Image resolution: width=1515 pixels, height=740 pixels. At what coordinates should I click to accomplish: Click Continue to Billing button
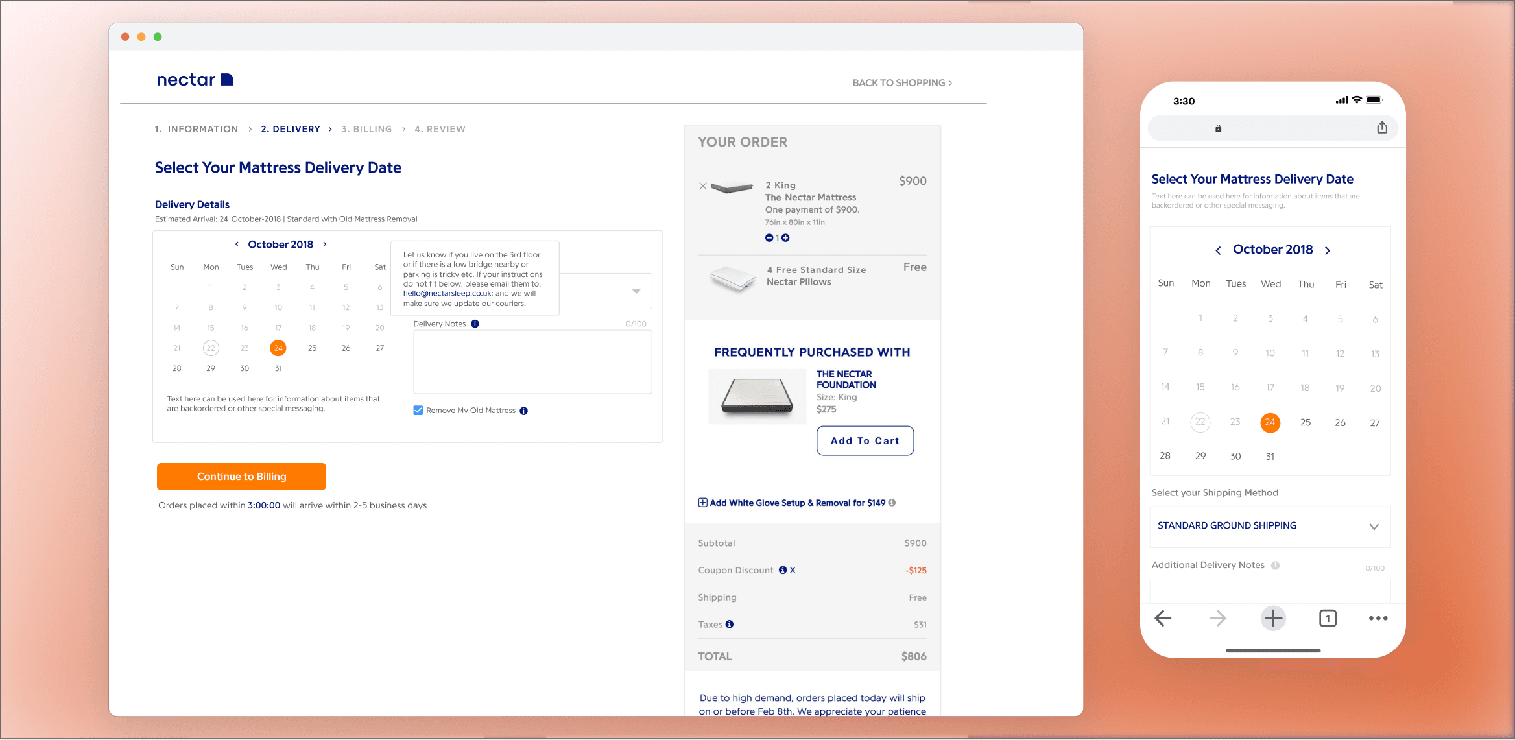[241, 477]
